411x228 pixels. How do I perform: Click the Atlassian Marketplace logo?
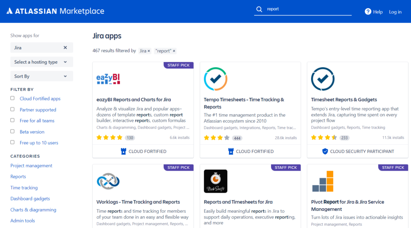coord(55,11)
